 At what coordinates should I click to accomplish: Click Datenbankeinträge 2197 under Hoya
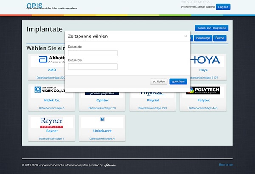[x=204, y=78]
